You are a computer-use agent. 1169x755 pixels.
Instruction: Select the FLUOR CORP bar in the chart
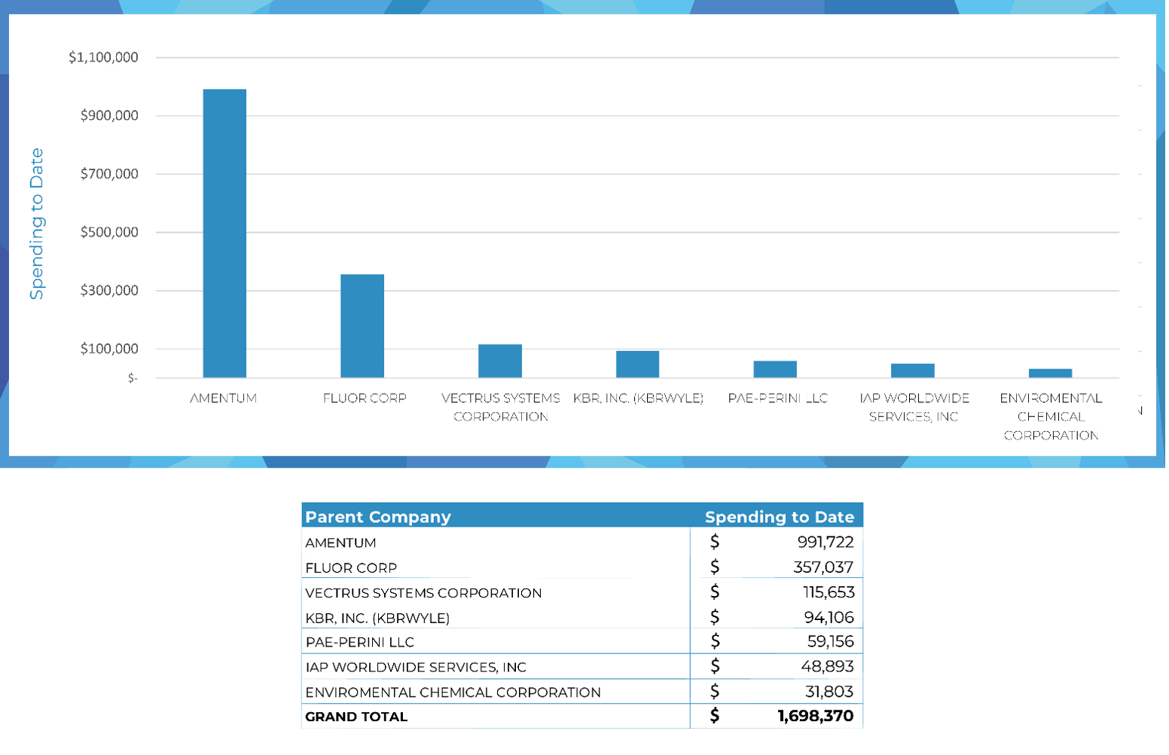362,326
